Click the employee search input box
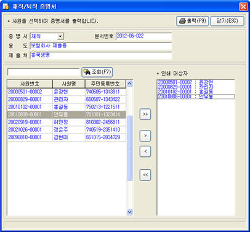This screenshot has width=250, height=232. pos(43,72)
